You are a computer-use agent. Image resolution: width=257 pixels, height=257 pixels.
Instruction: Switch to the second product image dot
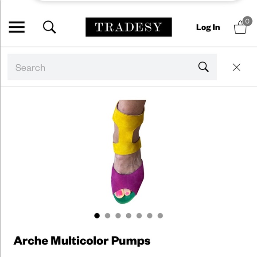[x=108, y=215]
